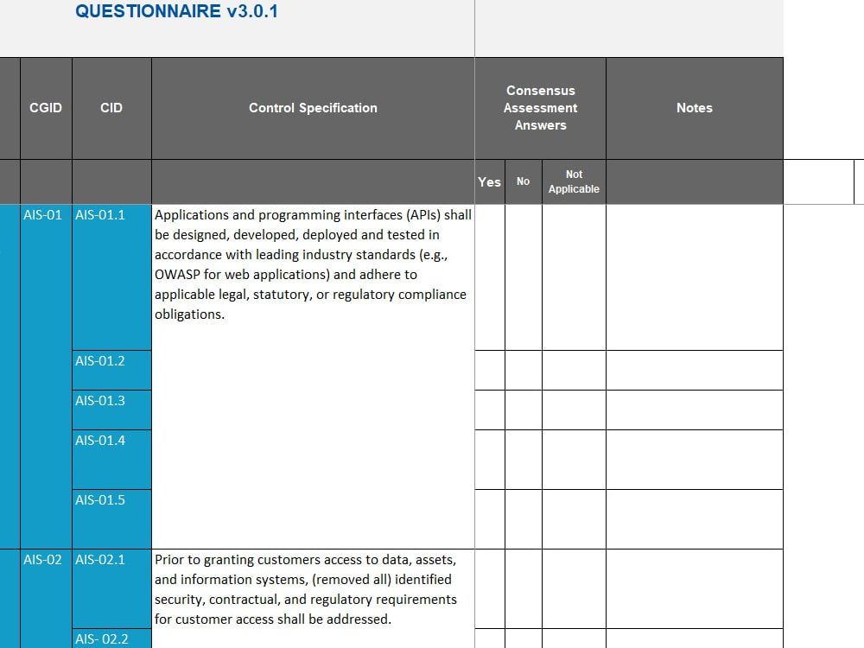
Task: Click the AIS-01.5 CID cell
Action: (111, 519)
